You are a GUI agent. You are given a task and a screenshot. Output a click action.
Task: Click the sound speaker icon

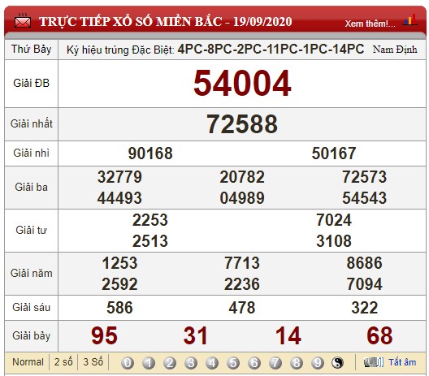click(x=374, y=362)
